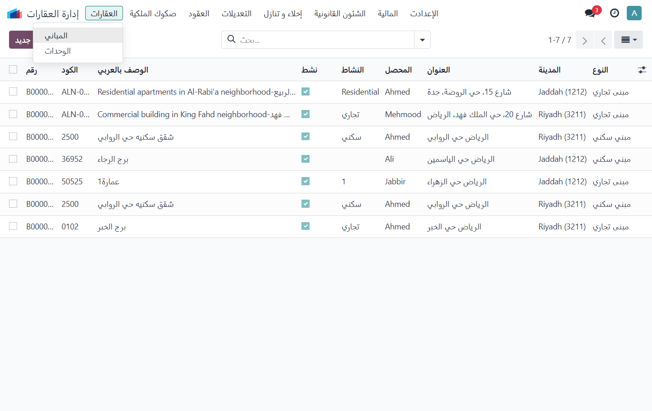The width and height of the screenshot is (652, 411).
Task: Open إخلاء و تنازل menu
Action: (283, 13)
